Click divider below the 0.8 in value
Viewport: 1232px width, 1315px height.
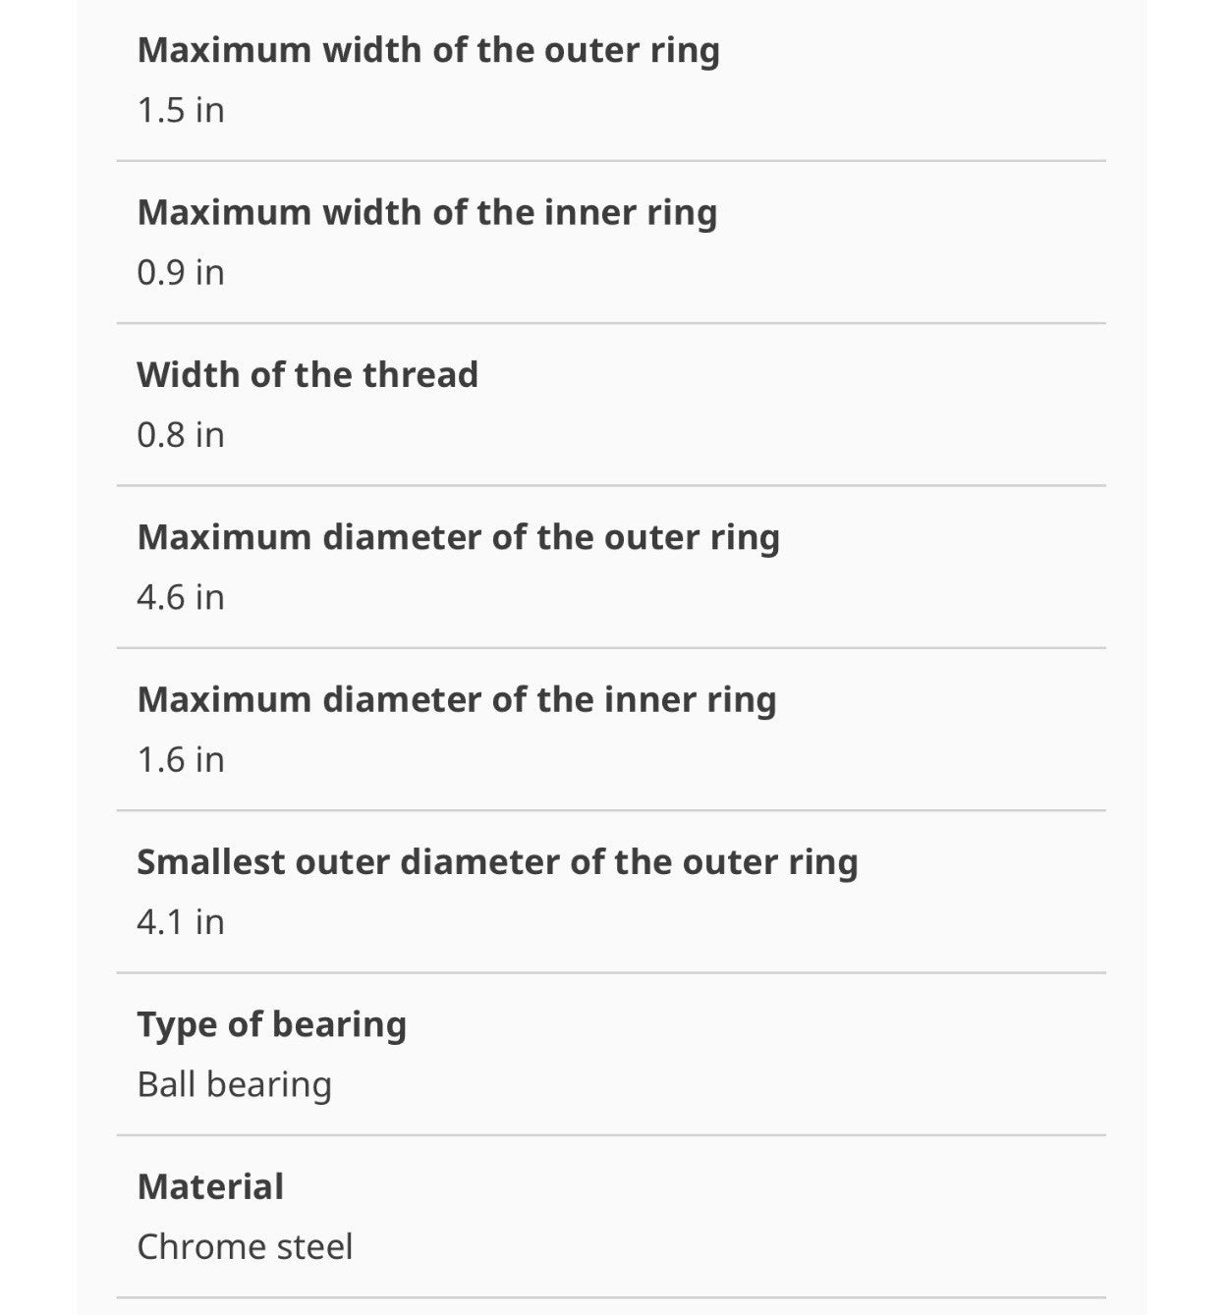tap(611, 485)
